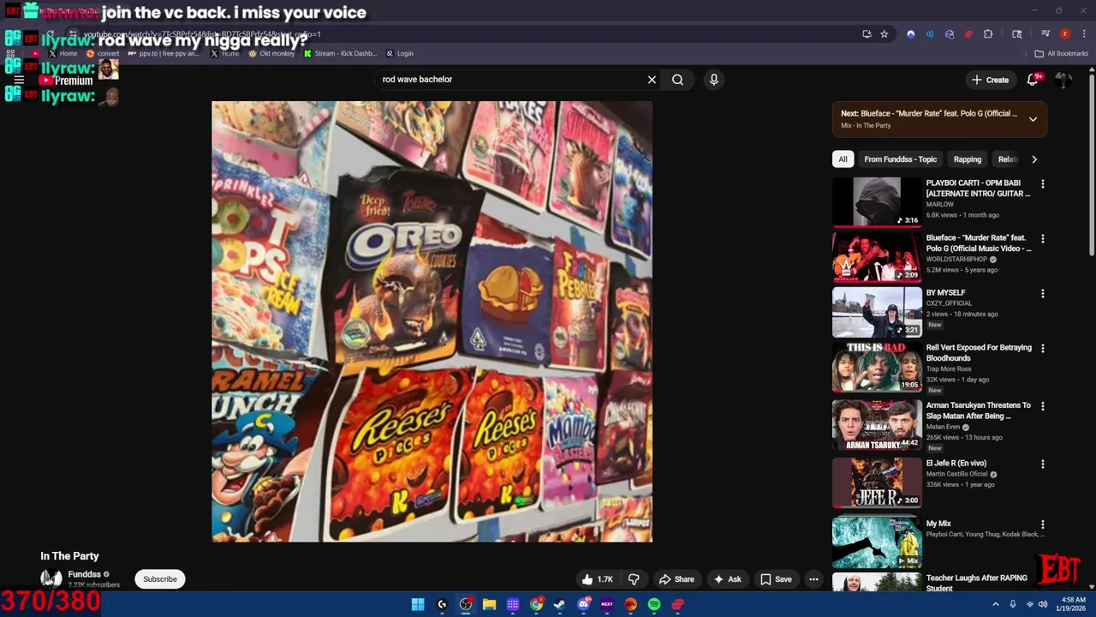This screenshot has height=617, width=1096.
Task: Open Google Chrome from the taskbar
Action: [536, 604]
